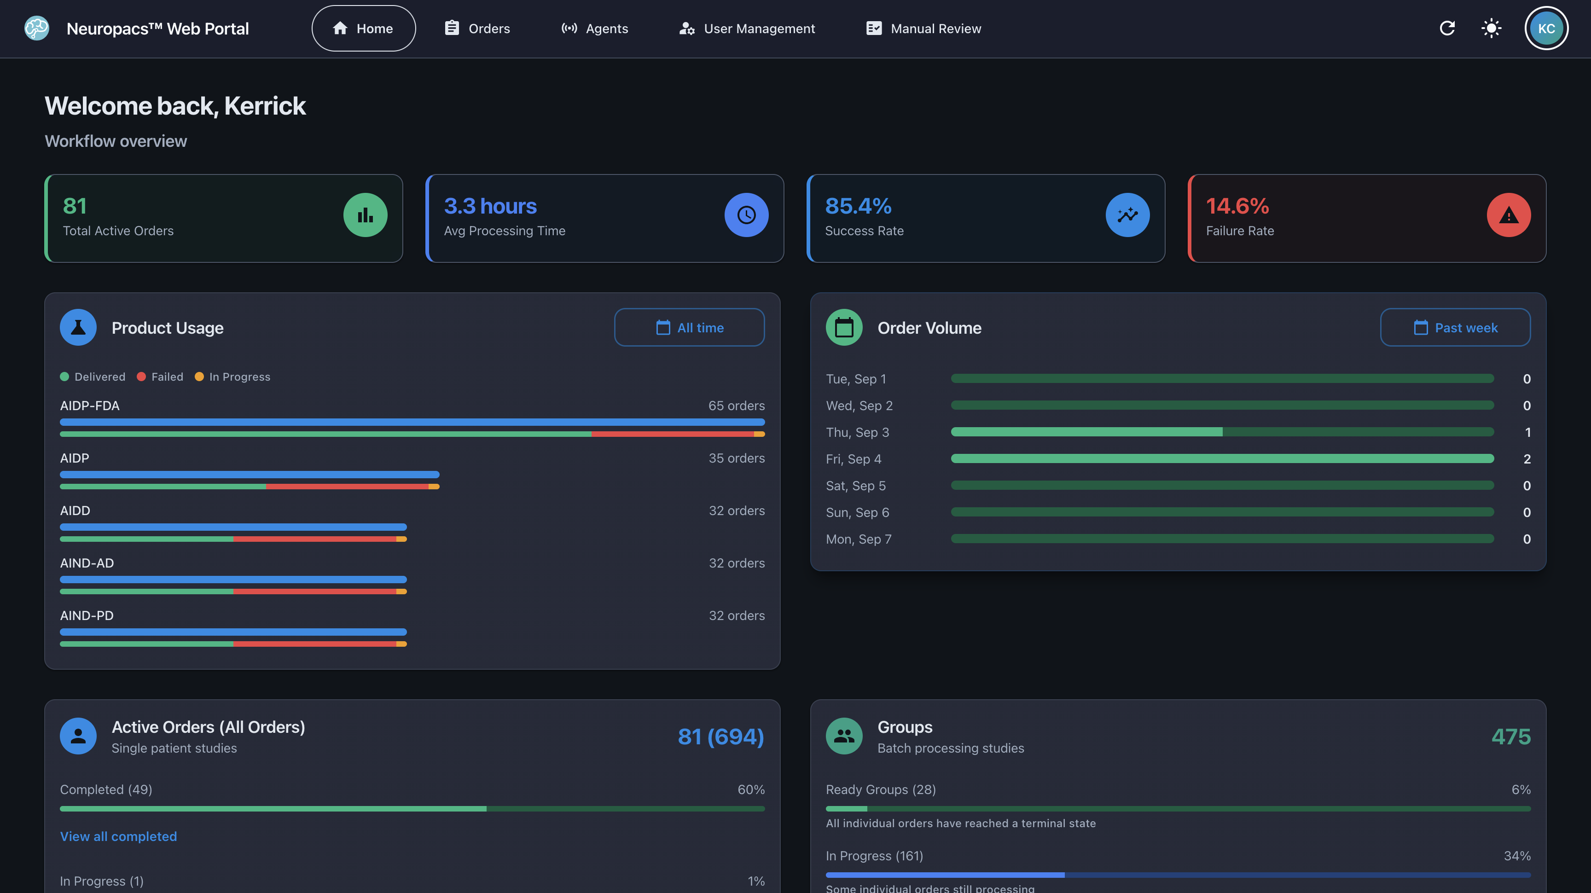Click the 14.6% failure rate value

click(1237, 206)
